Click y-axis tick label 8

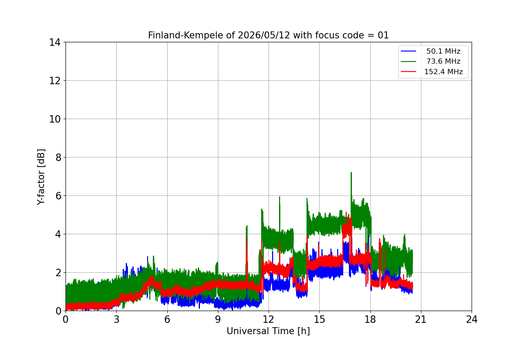pos(58,157)
